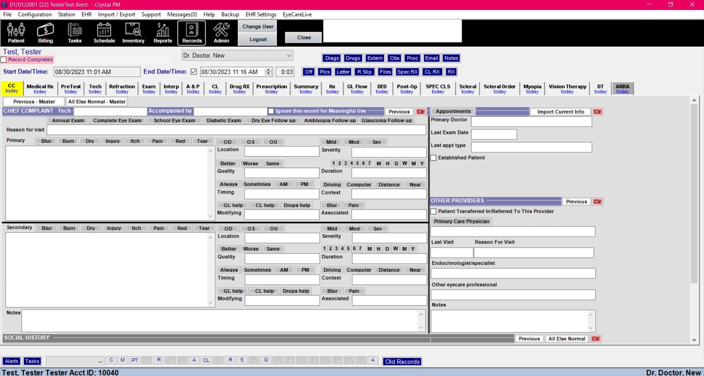Viewport: 704px width, 376px height.
Task: Click the Primary Care Physician button
Action: tap(461, 221)
